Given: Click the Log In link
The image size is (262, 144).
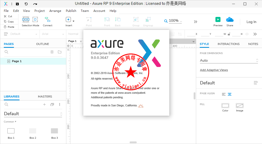Looking at the screenshot, I should (x=251, y=22).
